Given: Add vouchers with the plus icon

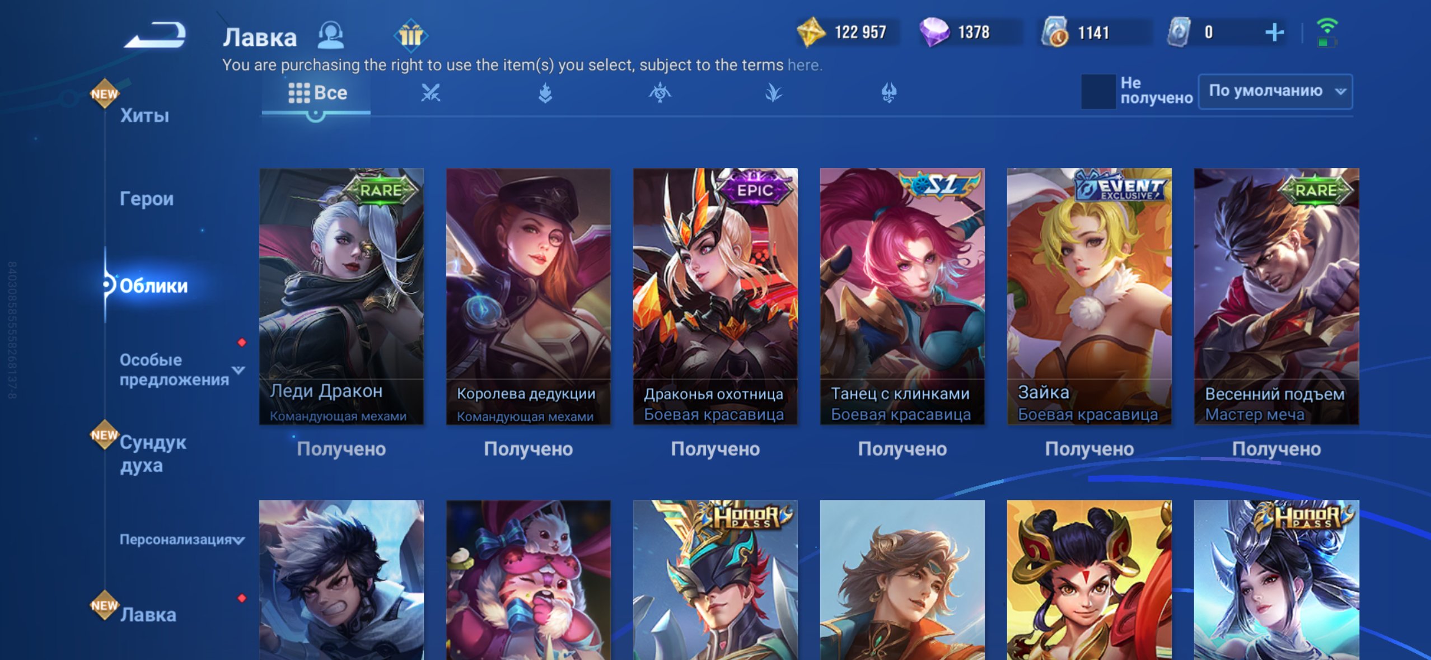Looking at the screenshot, I should coord(1274,32).
